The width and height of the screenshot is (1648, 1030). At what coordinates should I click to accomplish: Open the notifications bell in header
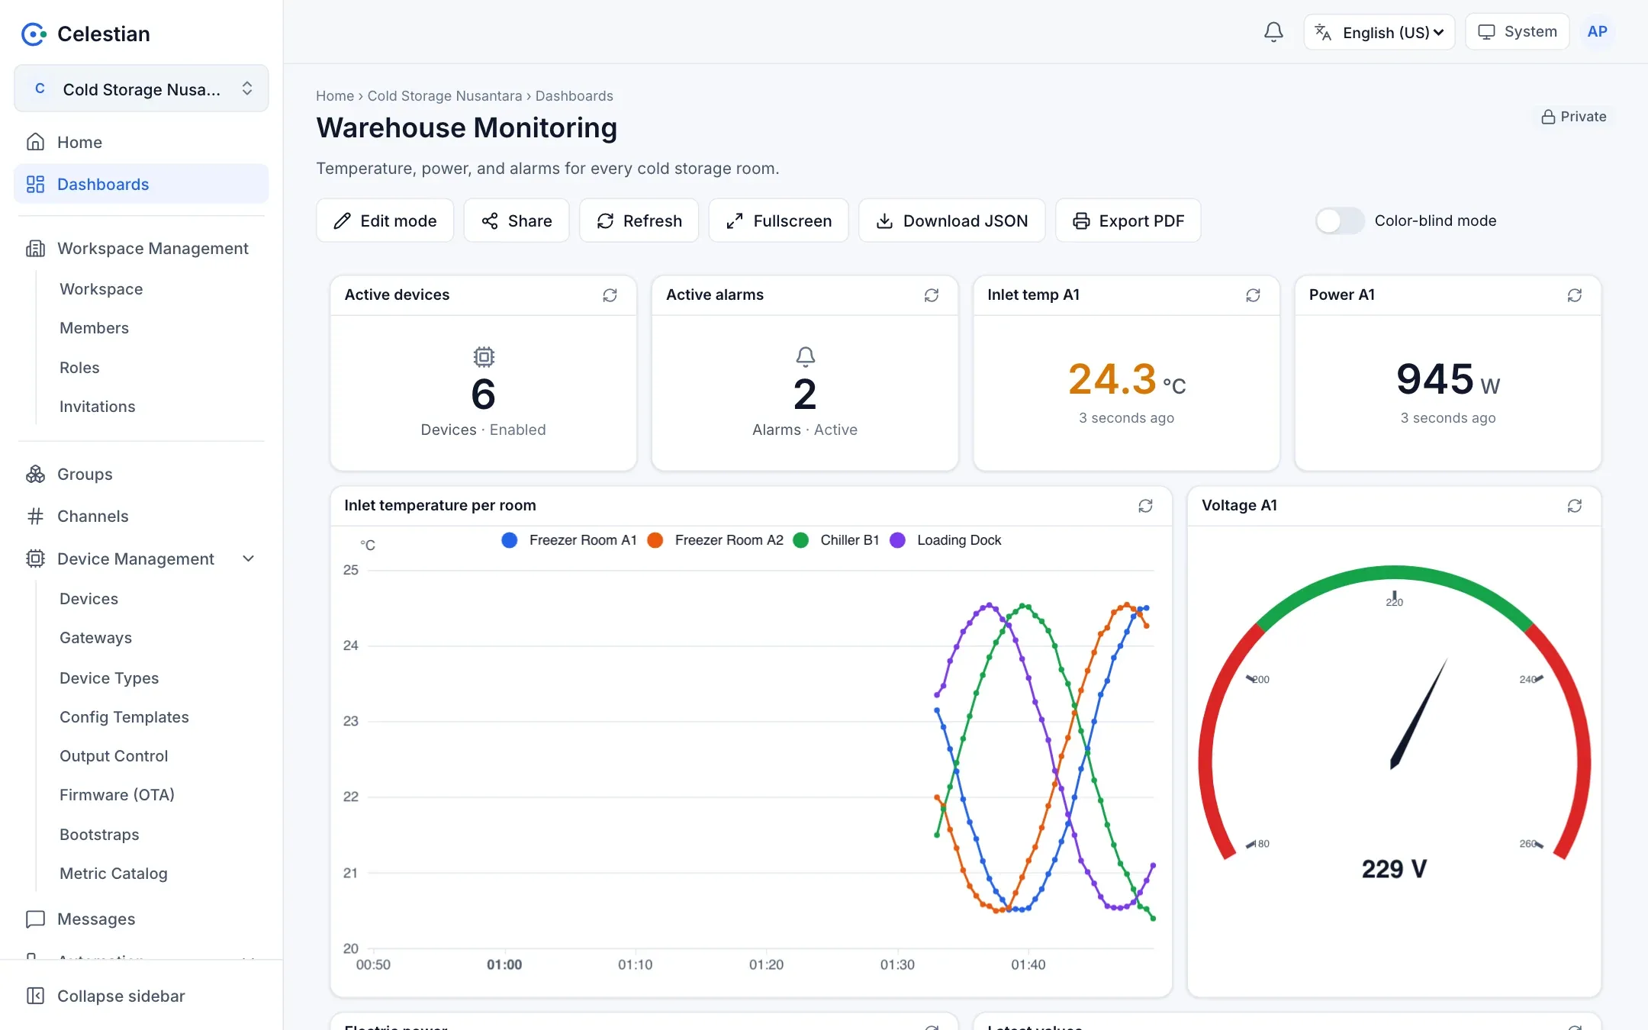click(1273, 32)
